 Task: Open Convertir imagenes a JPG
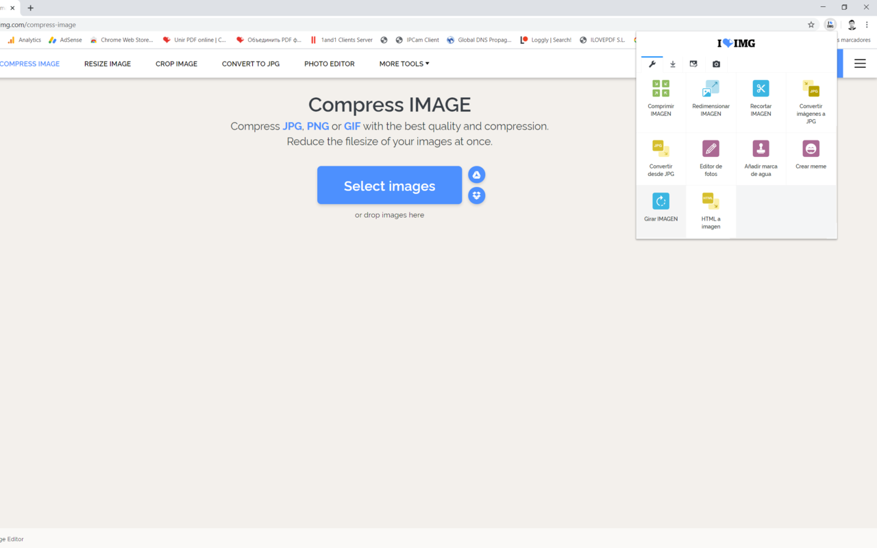point(811,99)
